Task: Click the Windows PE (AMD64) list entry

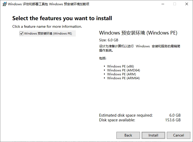Action: 124,70
